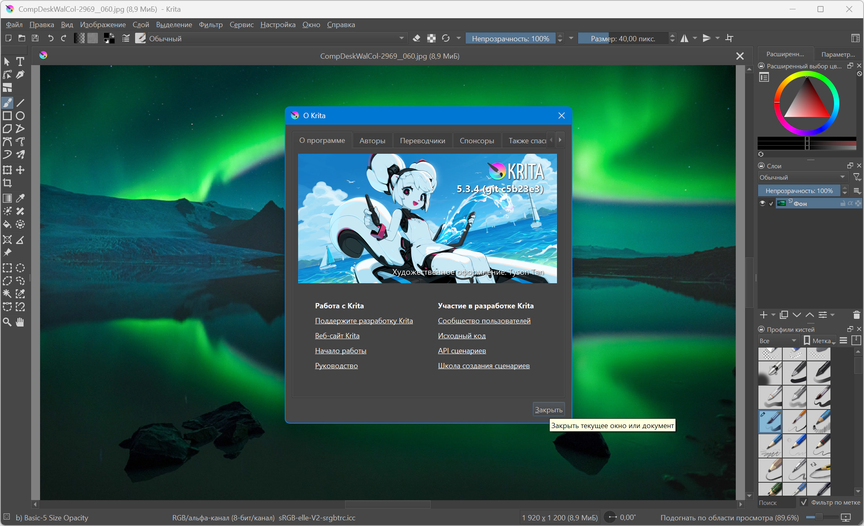The image size is (864, 526).
Task: Open layer blend mode Обычный dropdown
Action: click(x=803, y=177)
